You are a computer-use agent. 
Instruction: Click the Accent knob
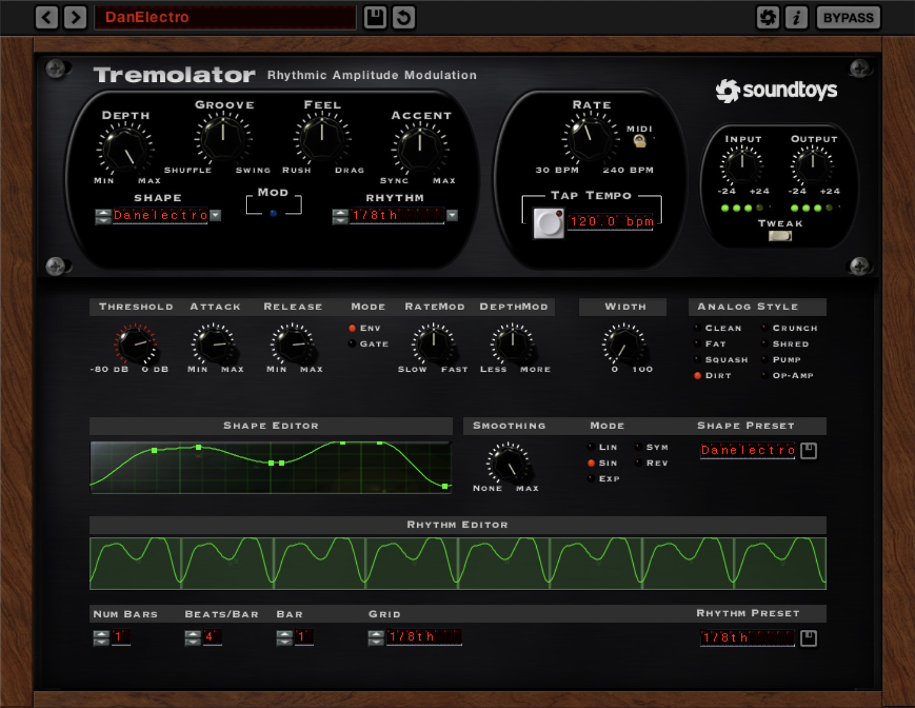pyautogui.click(x=420, y=148)
